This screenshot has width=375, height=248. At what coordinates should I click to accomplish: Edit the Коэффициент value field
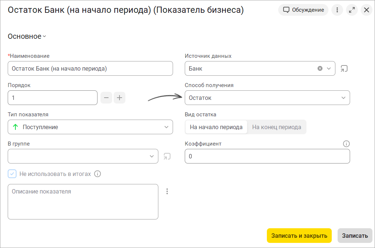(x=267, y=156)
